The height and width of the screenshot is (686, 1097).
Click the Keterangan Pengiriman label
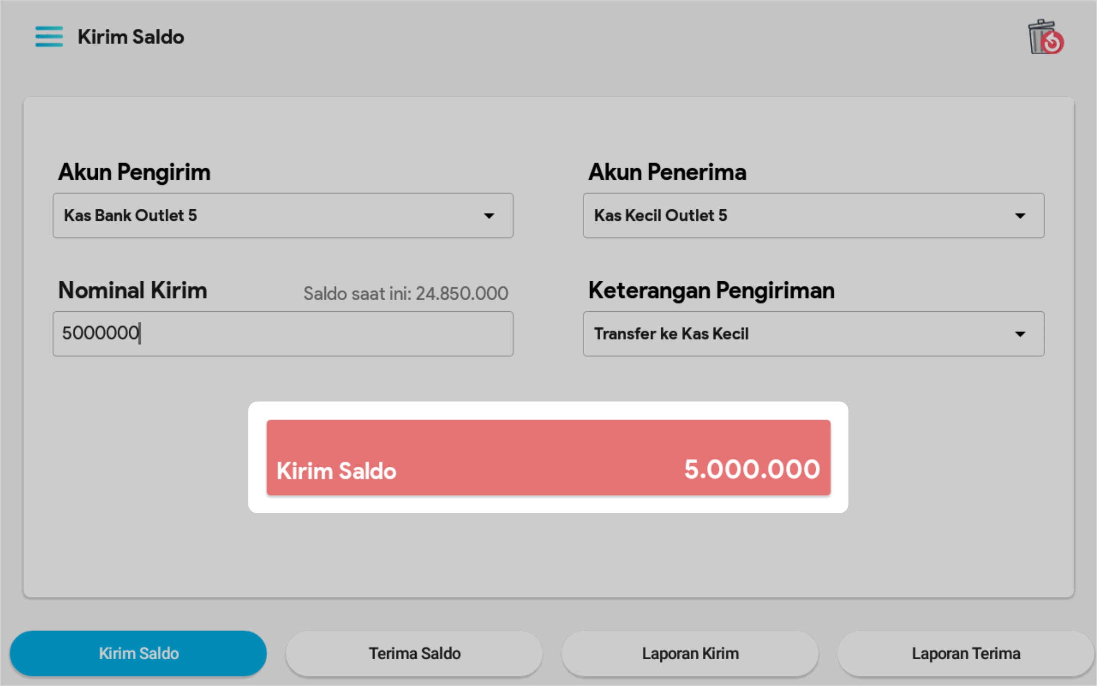[x=711, y=290]
